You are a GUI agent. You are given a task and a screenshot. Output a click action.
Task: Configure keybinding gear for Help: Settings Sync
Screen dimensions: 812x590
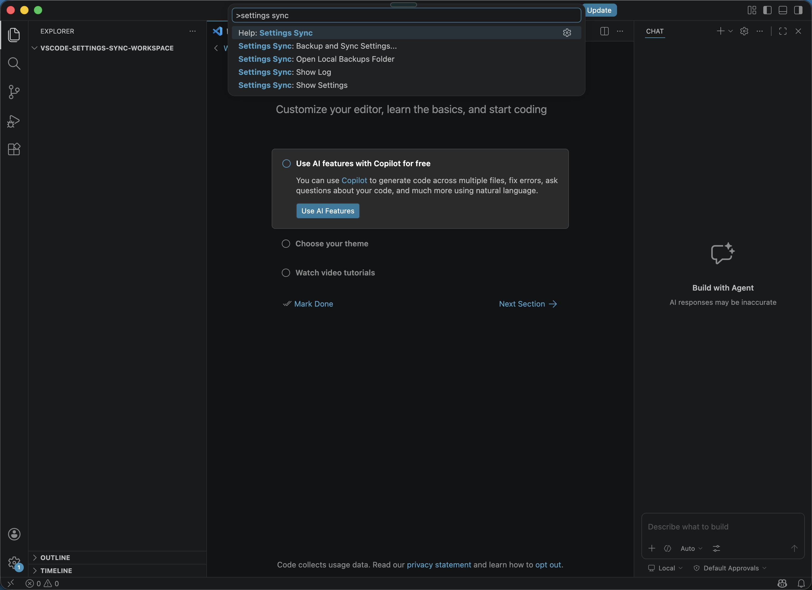pos(567,33)
